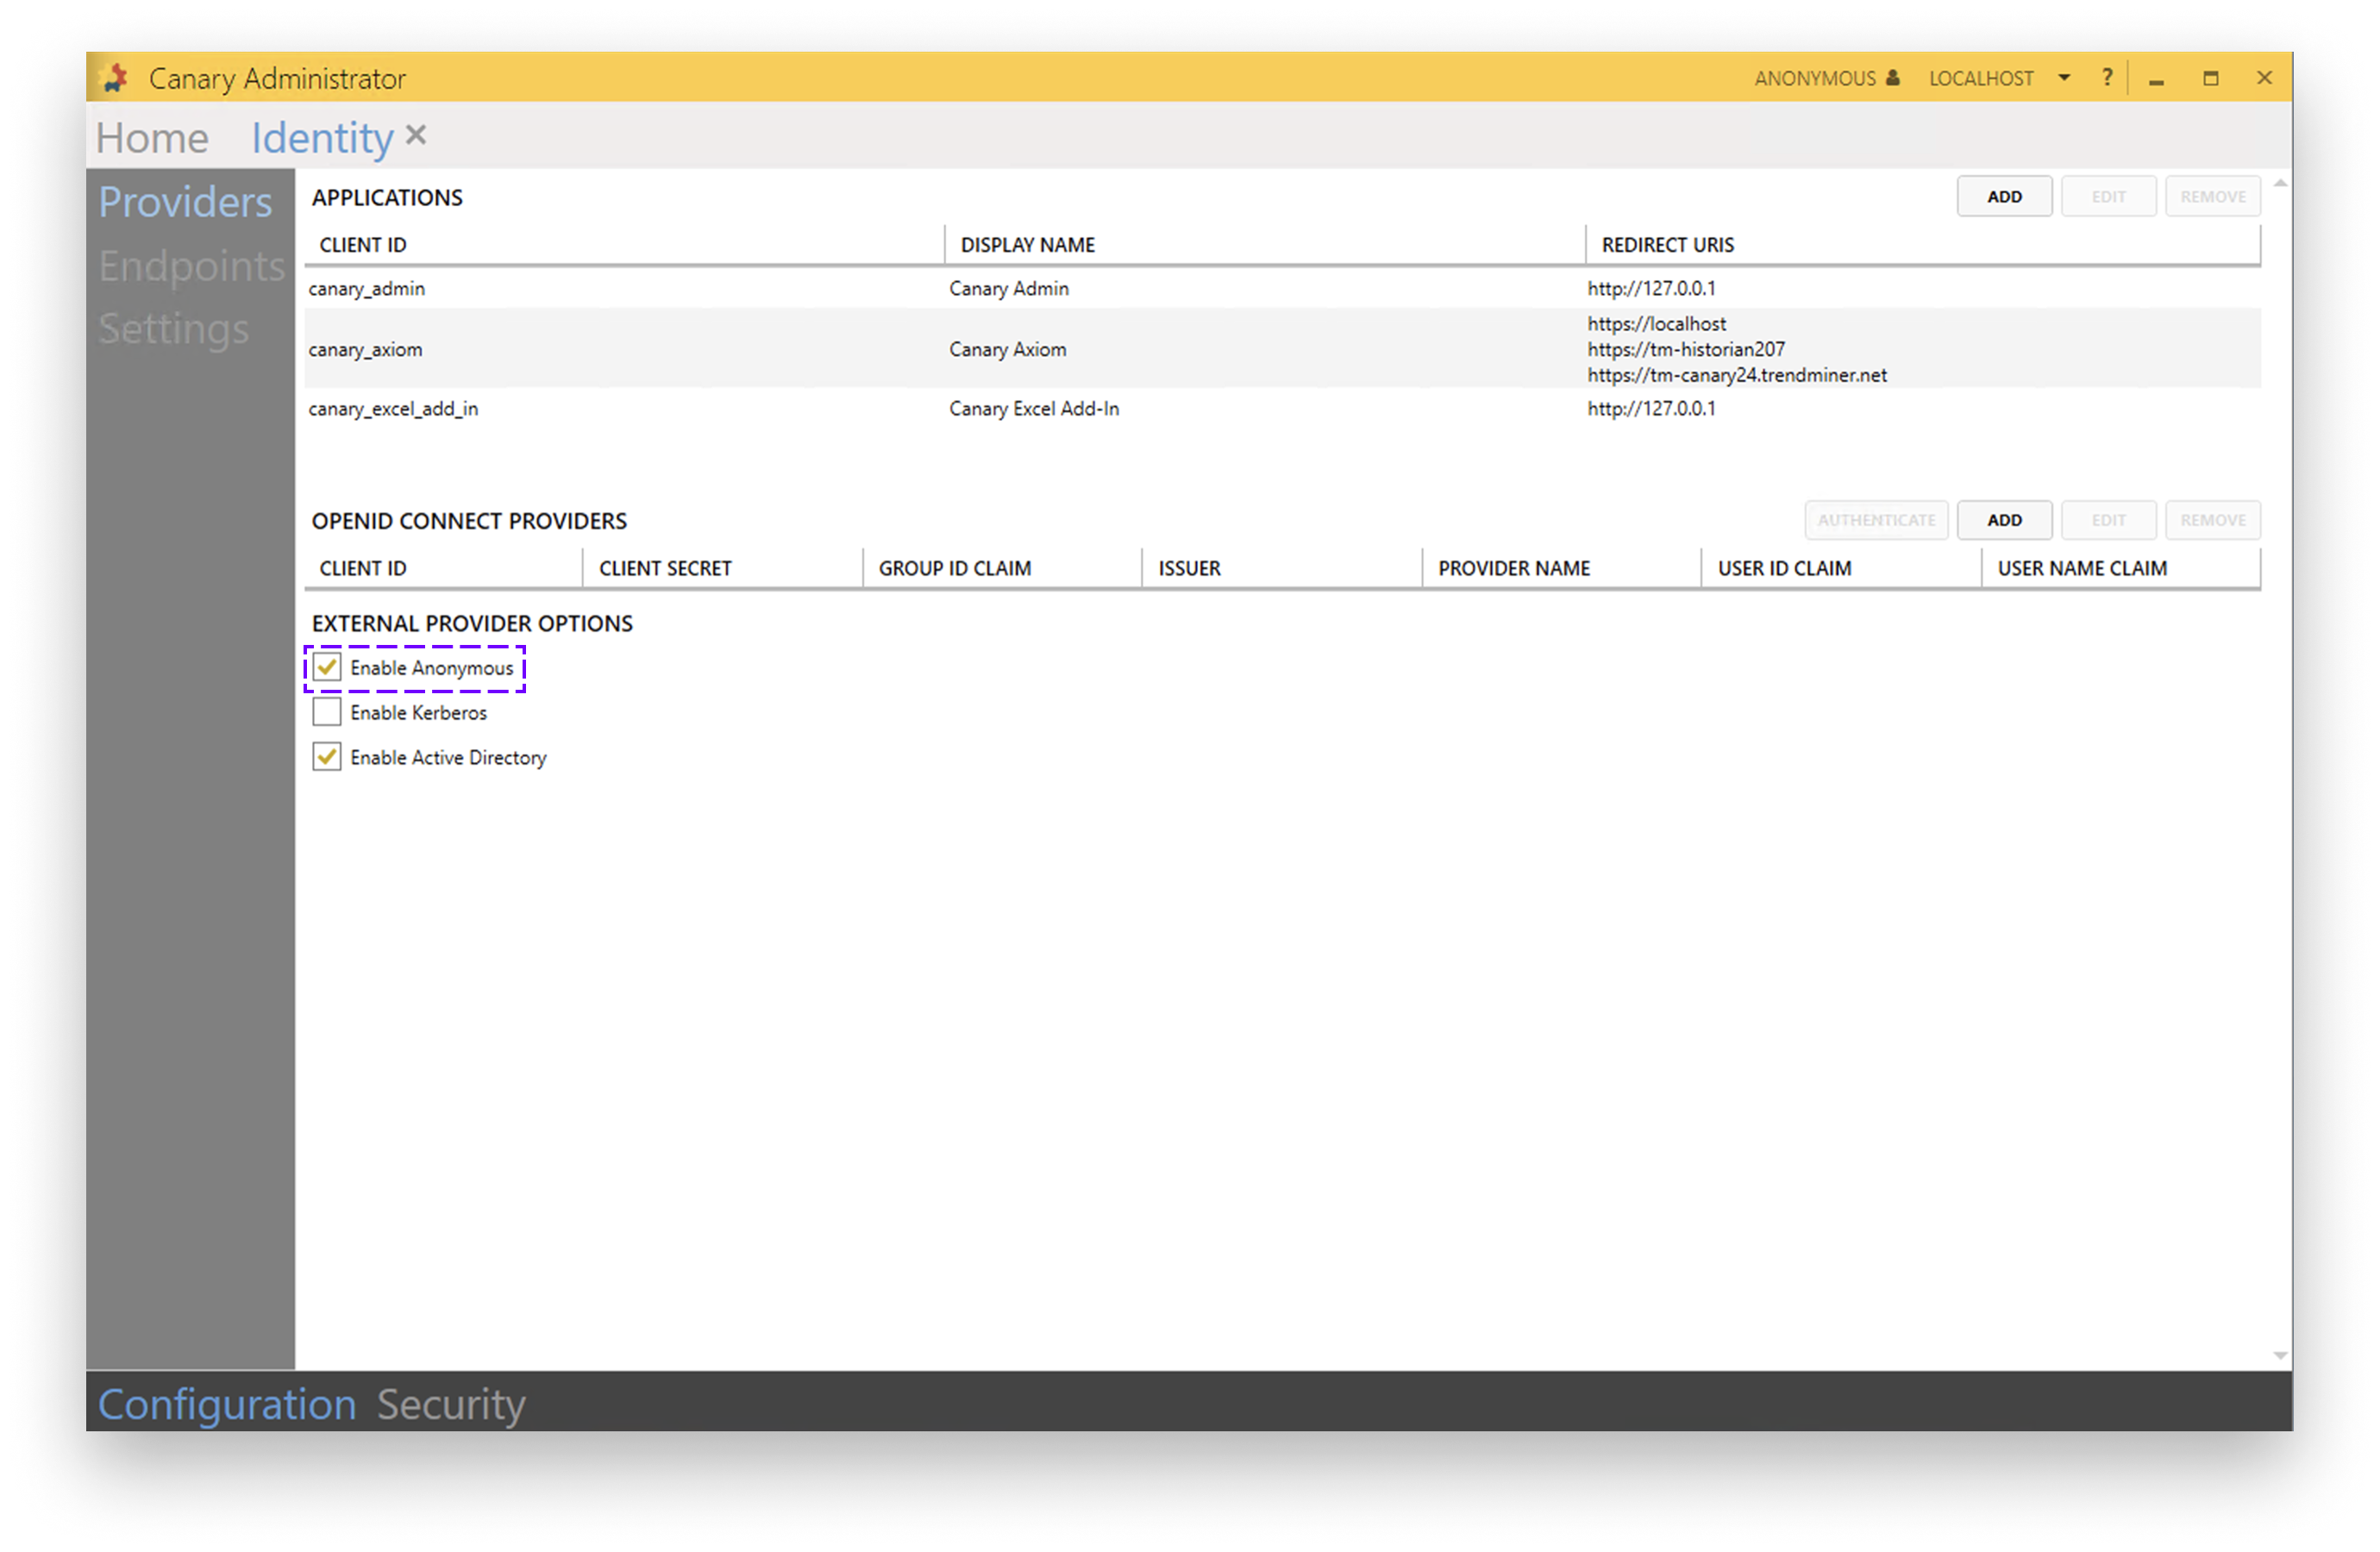
Task: Select the canary_axiom application row
Action: 1282,349
